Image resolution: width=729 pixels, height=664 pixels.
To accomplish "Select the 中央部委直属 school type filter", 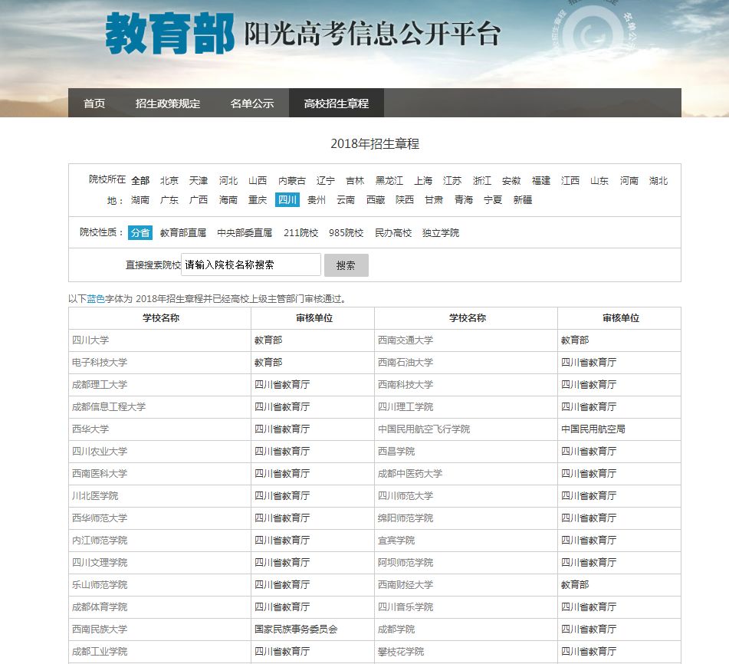I will (245, 232).
